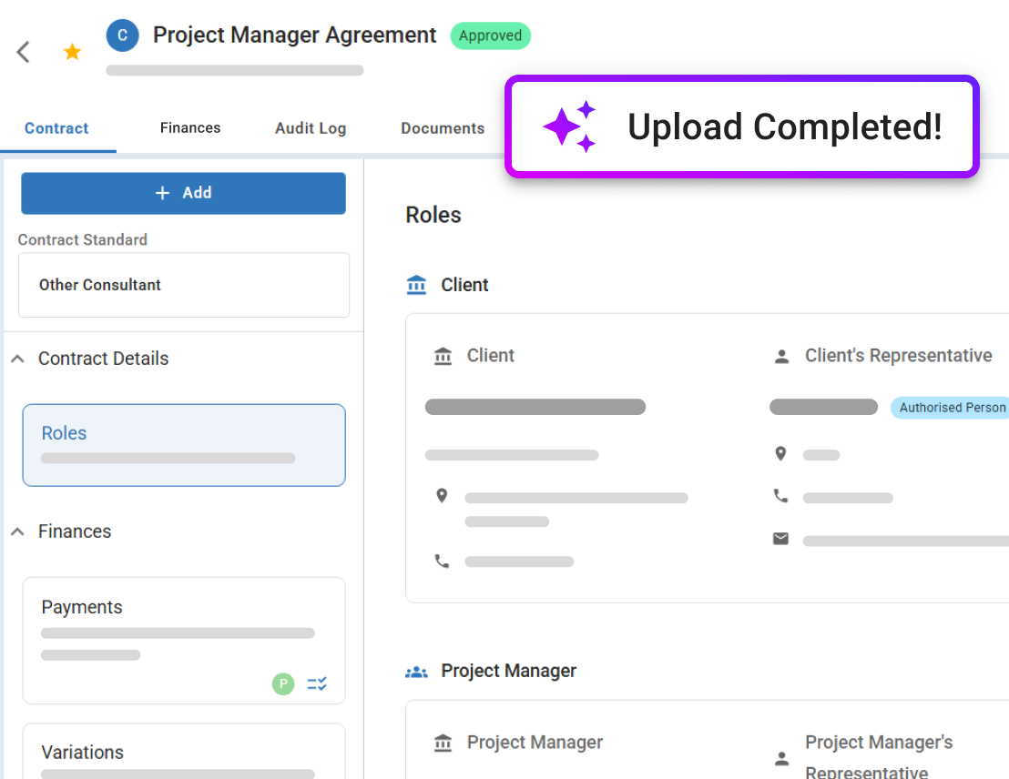
Task: Open the Other Consultant contract standard field
Action: point(184,285)
